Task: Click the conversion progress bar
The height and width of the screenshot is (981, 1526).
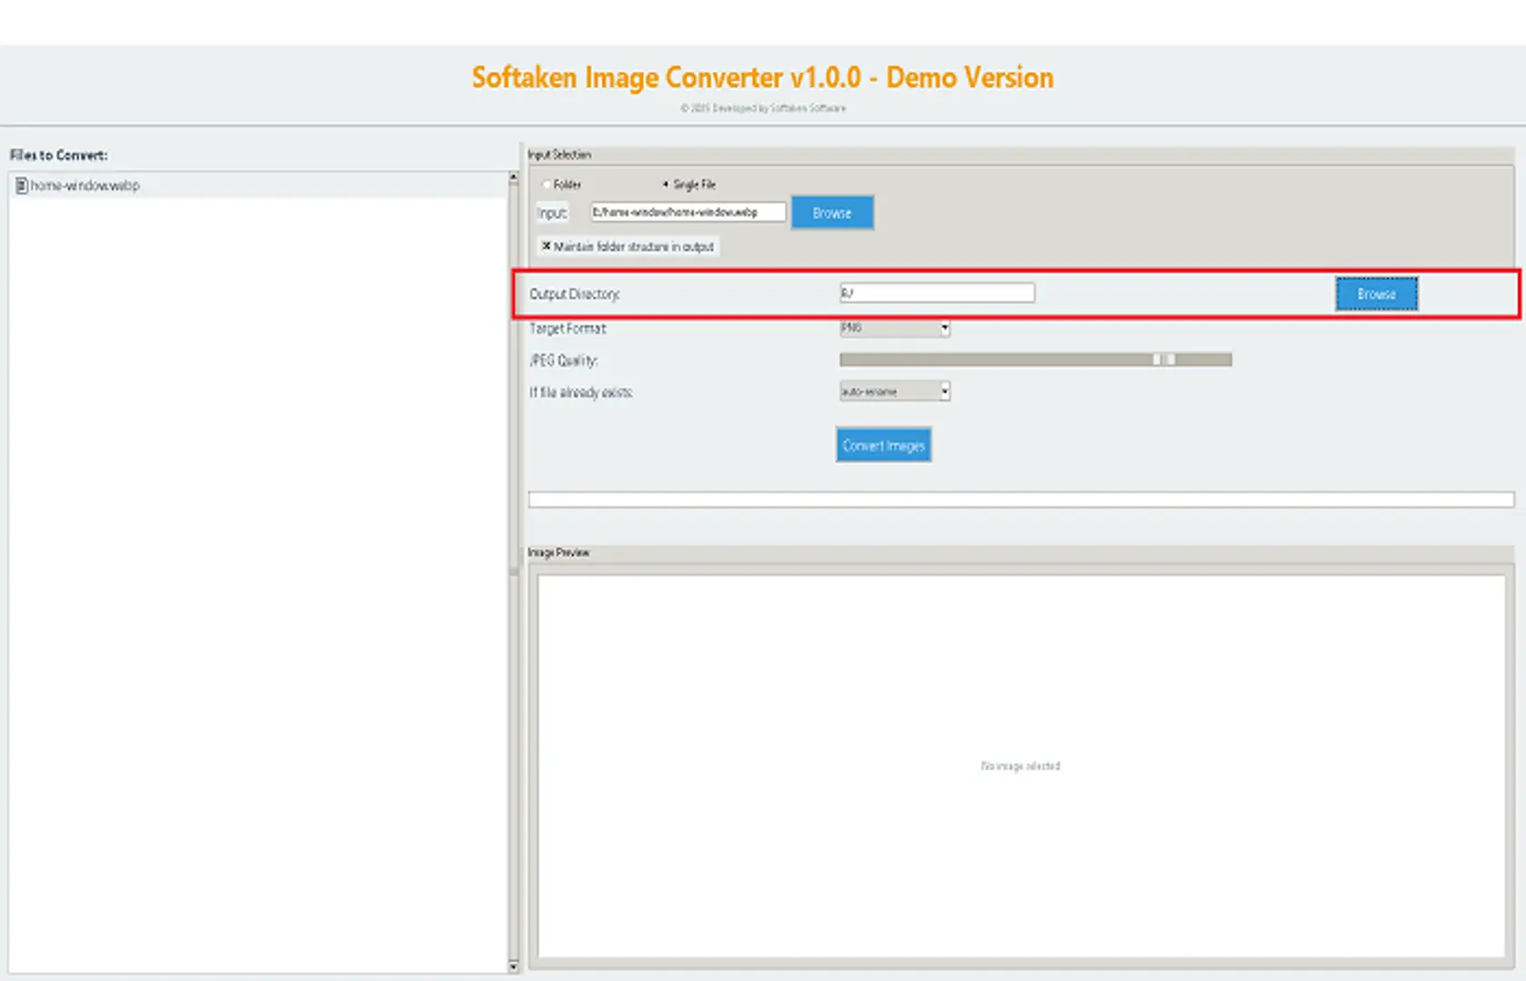Action: (1021, 500)
